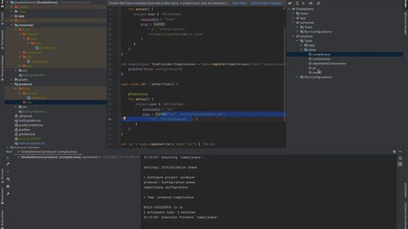Click the stop icon in Run panel
This screenshot has width=408, height=229.
tap(8, 171)
